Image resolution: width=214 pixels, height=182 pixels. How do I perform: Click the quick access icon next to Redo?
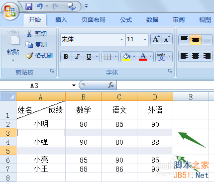point(72,6)
